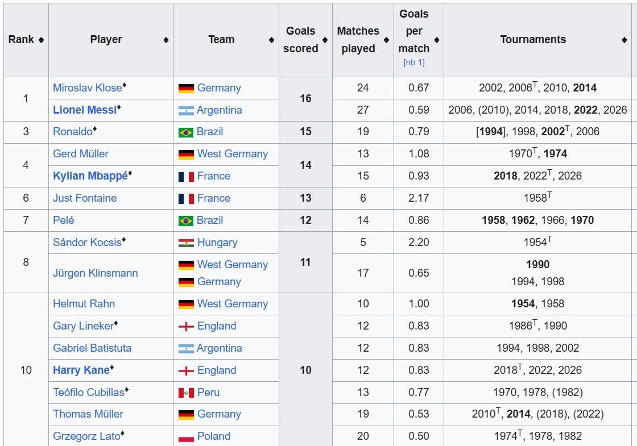Open Lionel Messi player link
Image resolution: width=637 pixels, height=446 pixels.
click(85, 110)
